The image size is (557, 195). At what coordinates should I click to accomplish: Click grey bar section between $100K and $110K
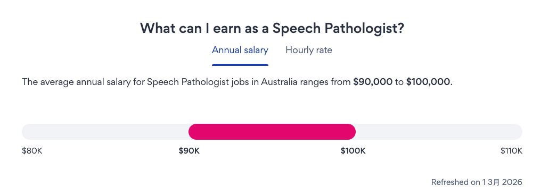coord(439,132)
